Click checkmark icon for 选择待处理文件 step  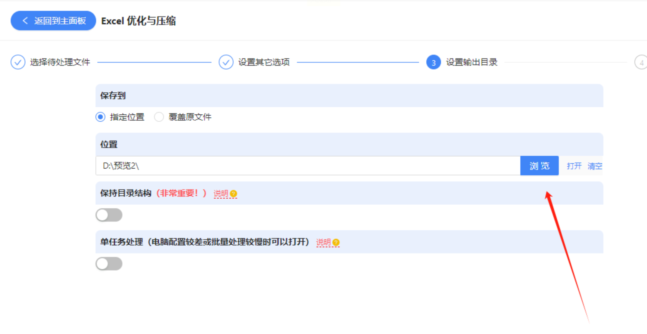point(18,62)
